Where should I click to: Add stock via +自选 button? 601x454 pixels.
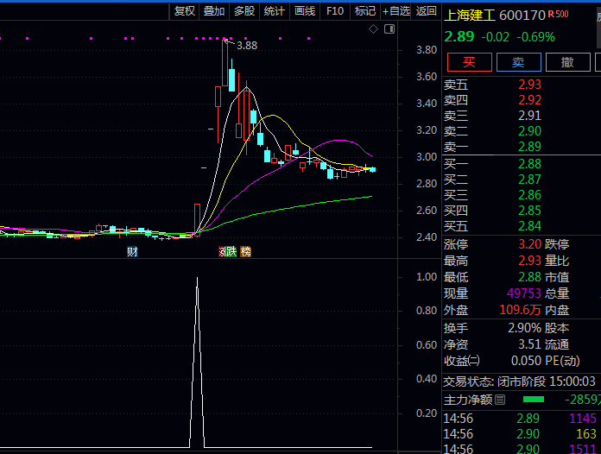pos(396,10)
